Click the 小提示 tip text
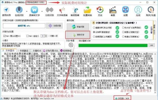 coord(32,45)
